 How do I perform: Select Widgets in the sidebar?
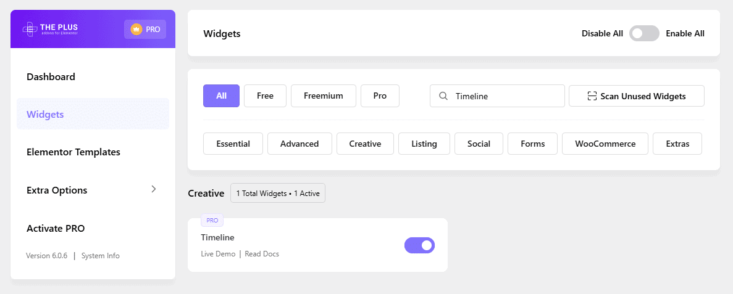tap(45, 115)
